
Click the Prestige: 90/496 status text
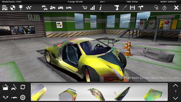tap(75, 2)
